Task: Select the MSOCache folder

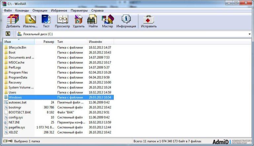Action: pos(17,62)
